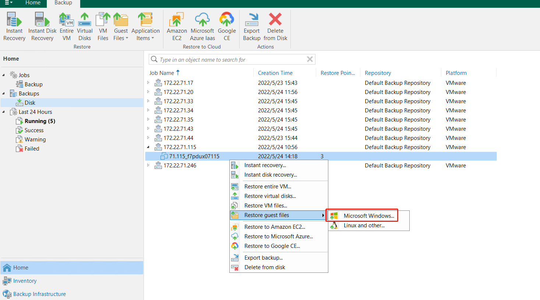Select the 172.22.71.43 job row
Viewport: 540px width, 300px height.
321,129
